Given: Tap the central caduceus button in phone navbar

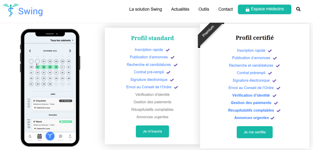Looking at the screenshot, I should click(50, 136).
